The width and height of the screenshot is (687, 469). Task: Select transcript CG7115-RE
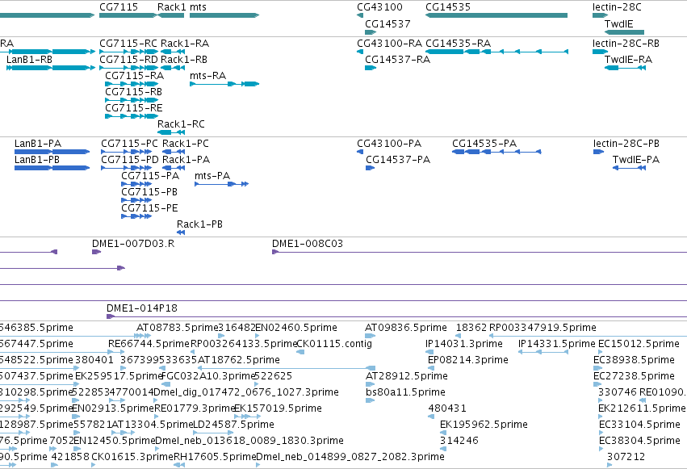[134, 108]
